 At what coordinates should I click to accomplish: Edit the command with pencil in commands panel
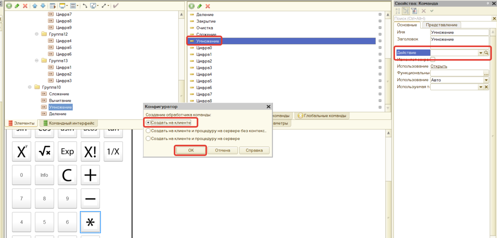pos(200,6)
